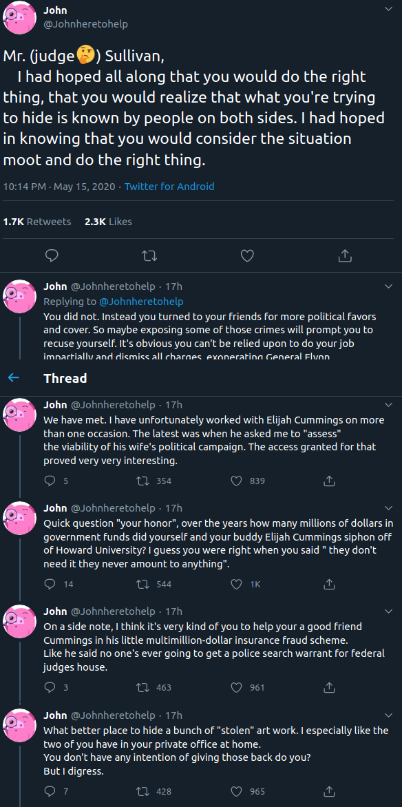402x807 pixels.
Task: View the 2.3K Likes list
Action: [x=108, y=221]
